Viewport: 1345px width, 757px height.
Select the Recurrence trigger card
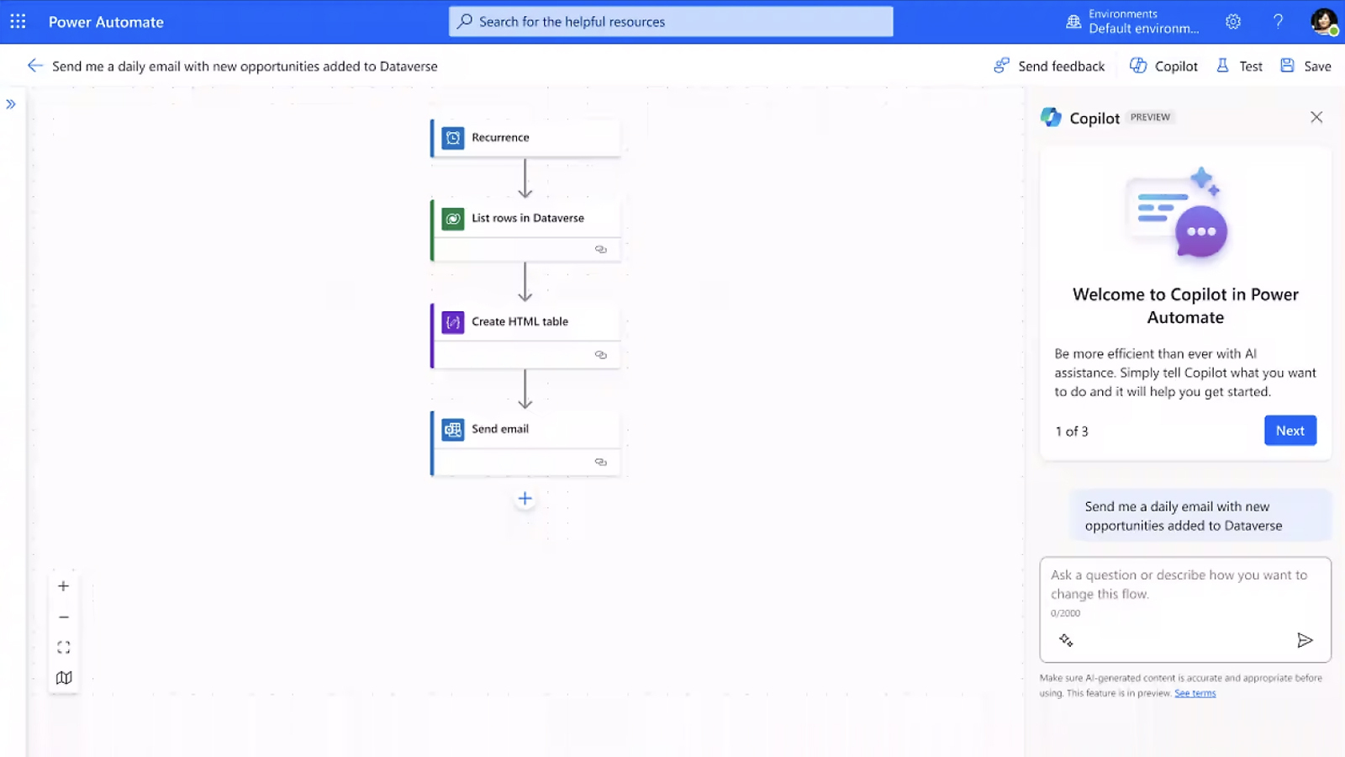point(525,138)
